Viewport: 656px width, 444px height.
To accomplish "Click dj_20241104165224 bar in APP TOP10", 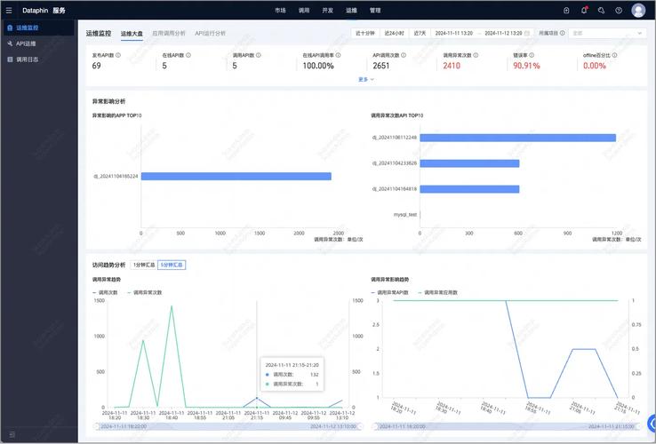I will tap(236, 177).
